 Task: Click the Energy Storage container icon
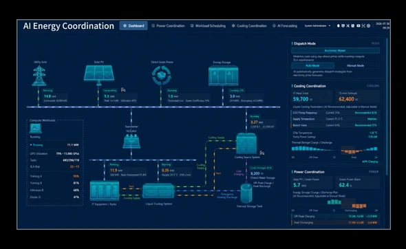point(223,76)
